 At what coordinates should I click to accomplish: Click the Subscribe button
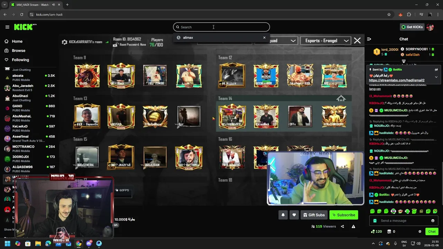(344, 215)
